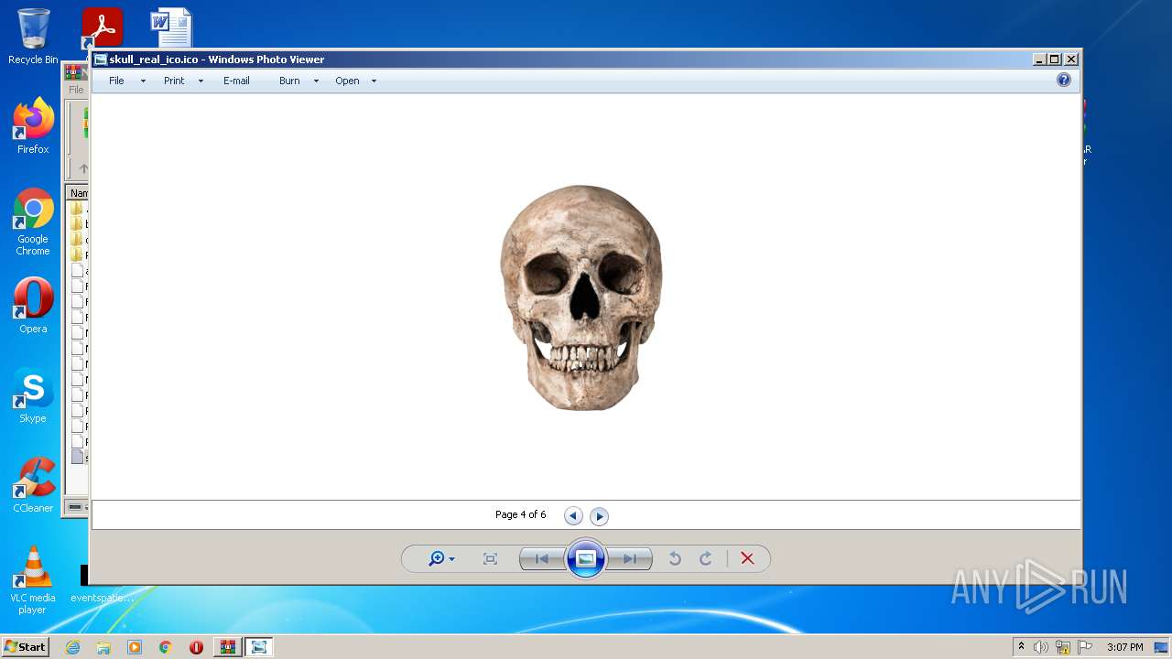Image resolution: width=1172 pixels, height=659 pixels.
Task: Switch to WinRAR window on taskbar
Action: pyautogui.click(x=228, y=647)
